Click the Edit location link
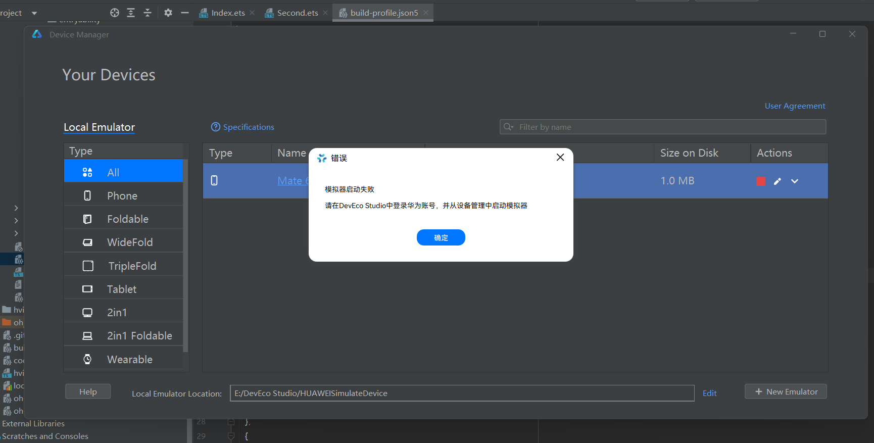The image size is (874, 443). (709, 393)
